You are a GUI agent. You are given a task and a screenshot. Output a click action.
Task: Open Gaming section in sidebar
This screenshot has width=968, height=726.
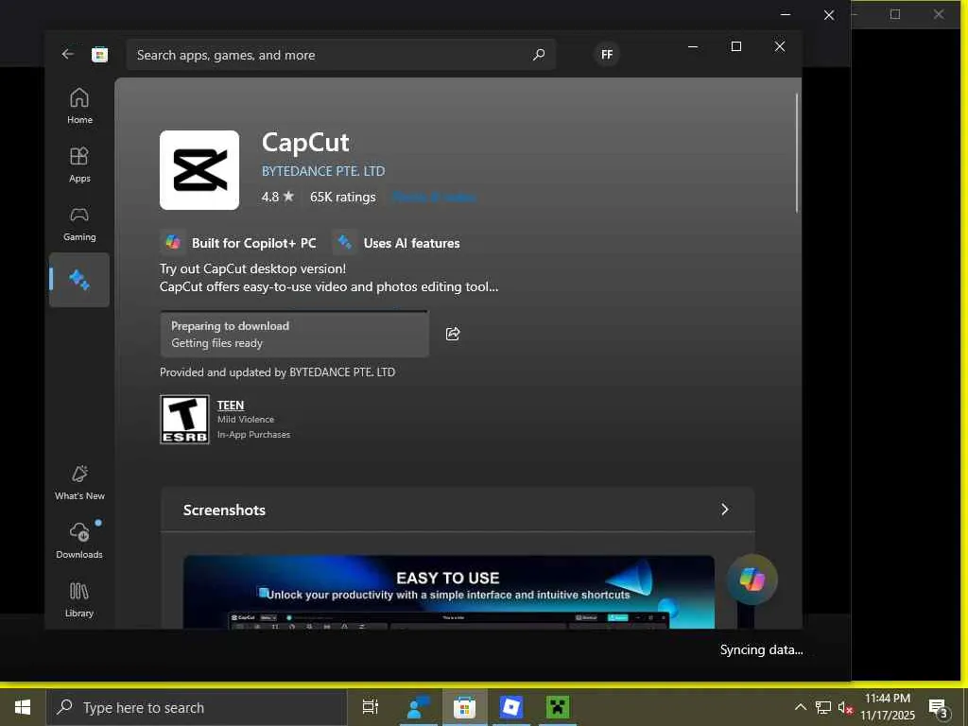(79, 223)
